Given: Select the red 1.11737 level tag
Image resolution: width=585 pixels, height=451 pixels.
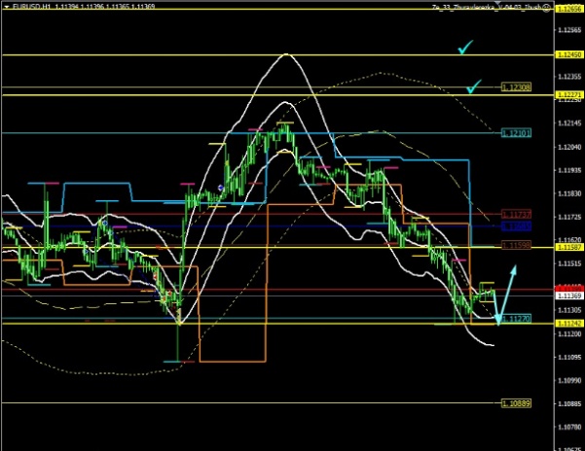Looking at the screenshot, I should (516, 213).
